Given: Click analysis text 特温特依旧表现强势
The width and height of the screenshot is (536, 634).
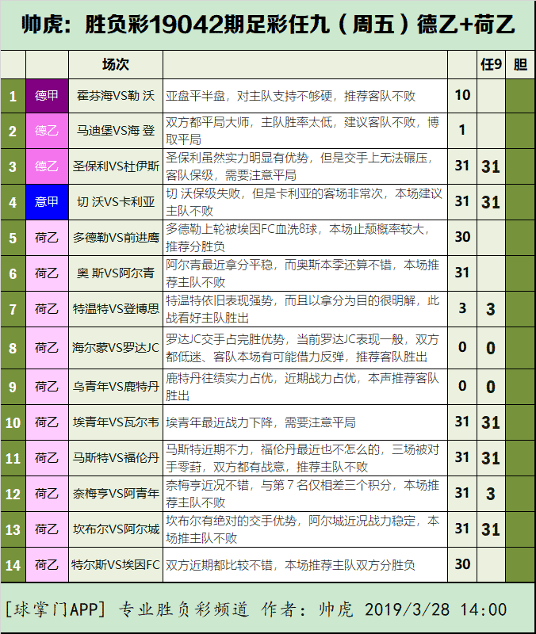Looking at the screenshot, I should tap(220, 300).
